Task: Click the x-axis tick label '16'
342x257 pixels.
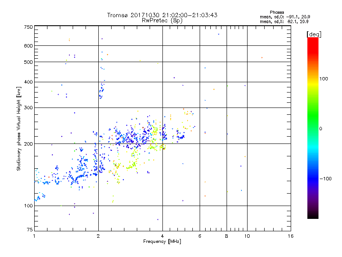Action: click(x=291, y=236)
